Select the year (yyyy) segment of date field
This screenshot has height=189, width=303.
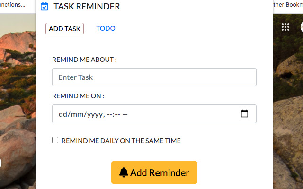pyautogui.click(x=92, y=114)
